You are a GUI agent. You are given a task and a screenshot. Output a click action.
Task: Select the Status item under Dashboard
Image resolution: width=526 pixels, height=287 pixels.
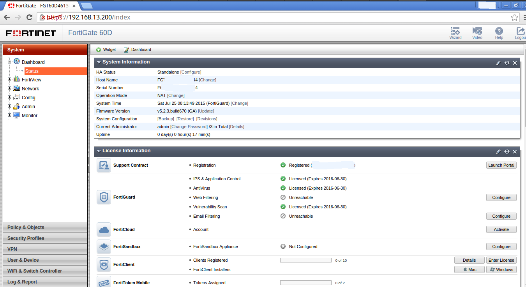click(32, 71)
